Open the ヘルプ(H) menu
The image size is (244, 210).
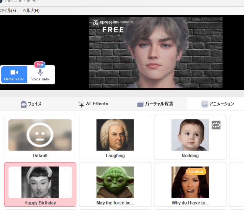click(31, 11)
